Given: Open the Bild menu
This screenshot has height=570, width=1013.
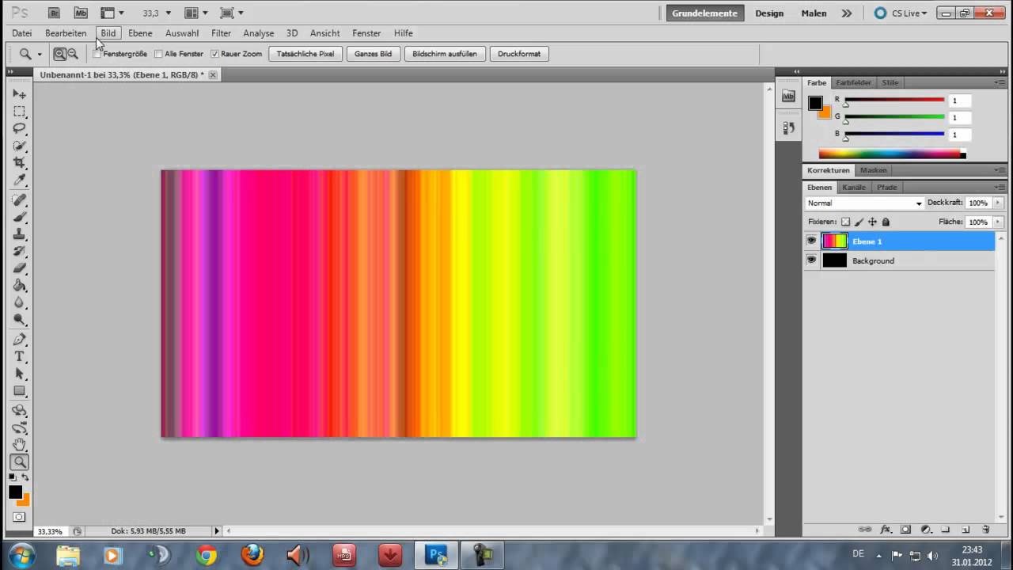Looking at the screenshot, I should click(x=108, y=33).
